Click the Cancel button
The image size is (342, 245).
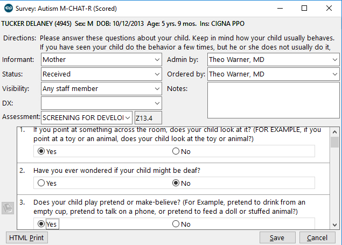317,238
